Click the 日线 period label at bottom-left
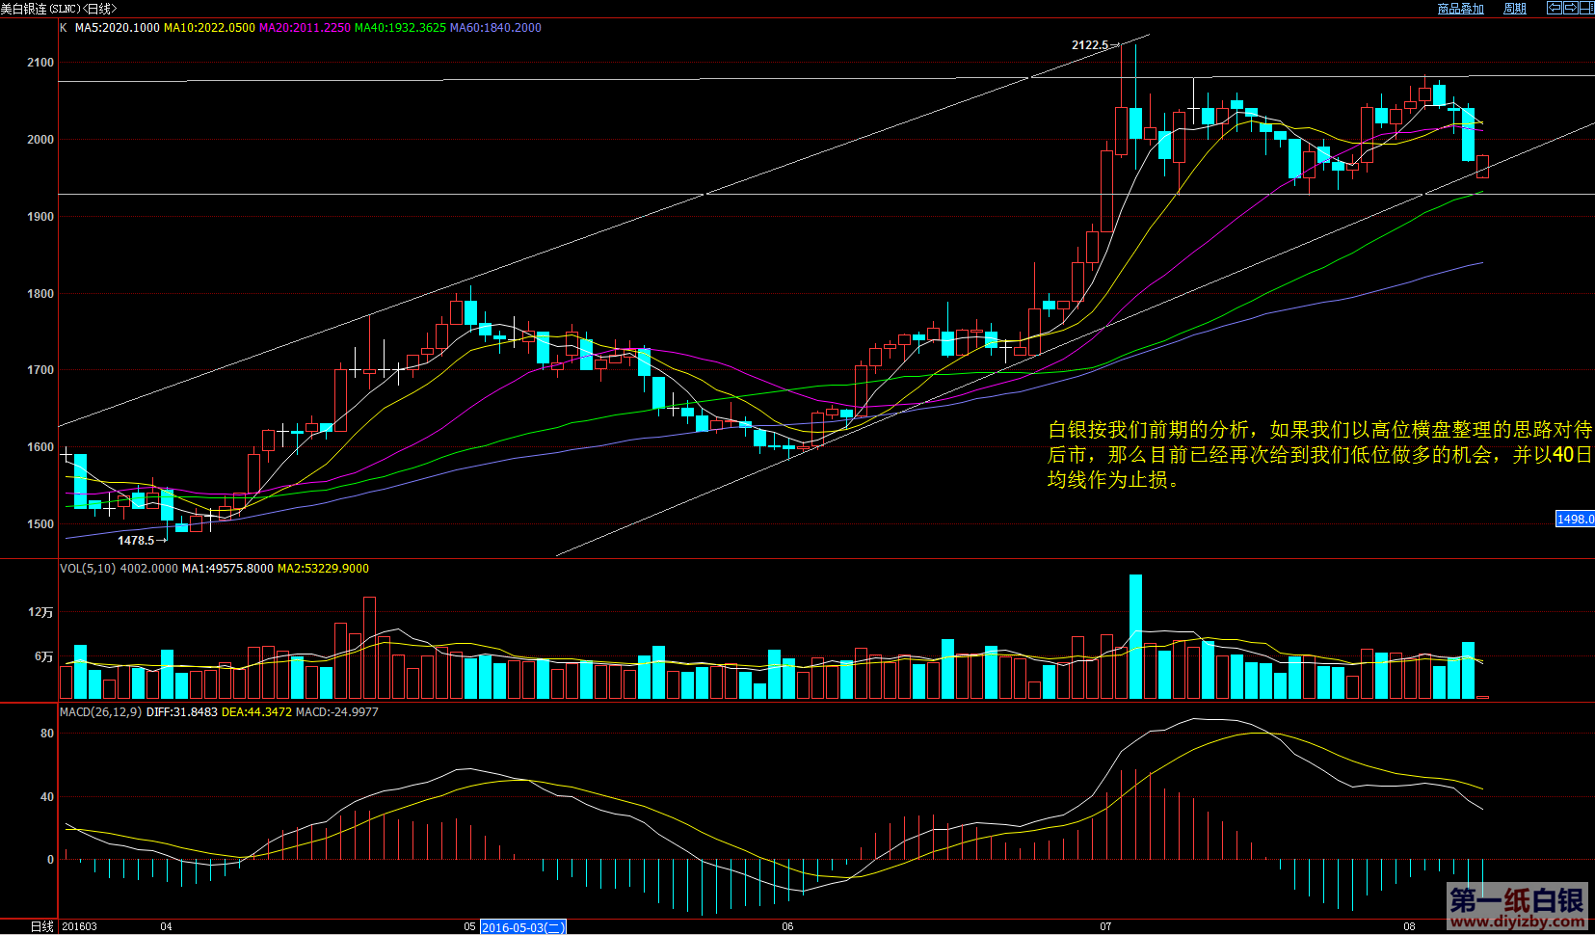This screenshot has width=1595, height=935. pos(41,926)
